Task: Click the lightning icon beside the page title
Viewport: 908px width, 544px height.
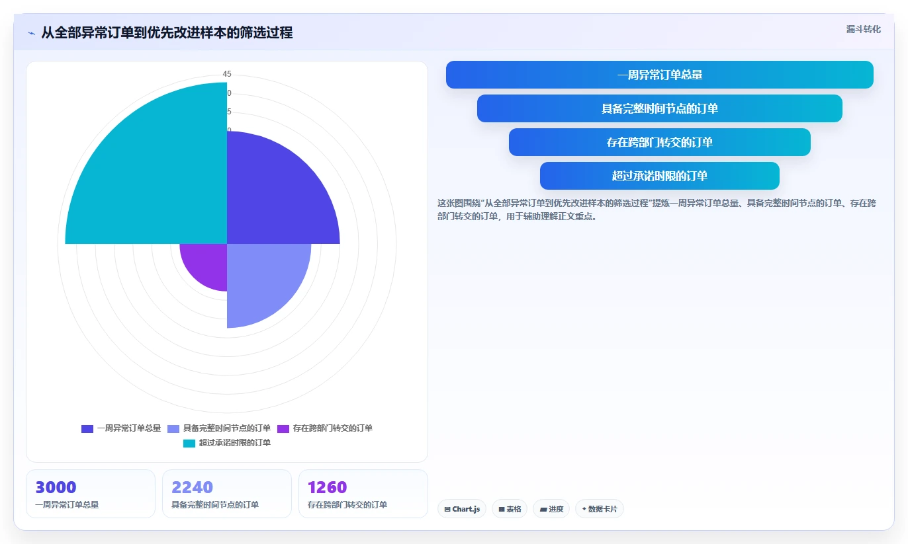Action: (31, 32)
